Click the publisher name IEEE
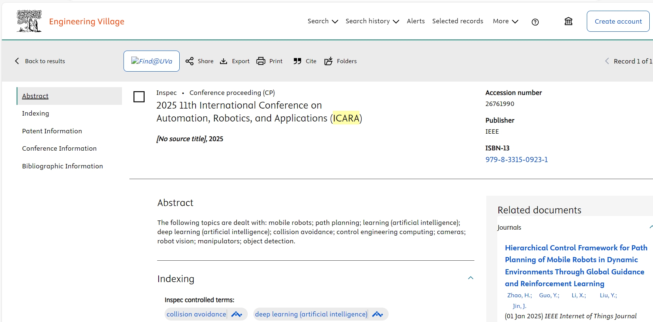 492,131
